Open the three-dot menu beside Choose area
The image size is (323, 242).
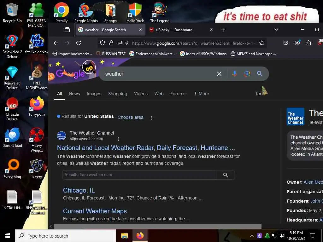[151, 118]
